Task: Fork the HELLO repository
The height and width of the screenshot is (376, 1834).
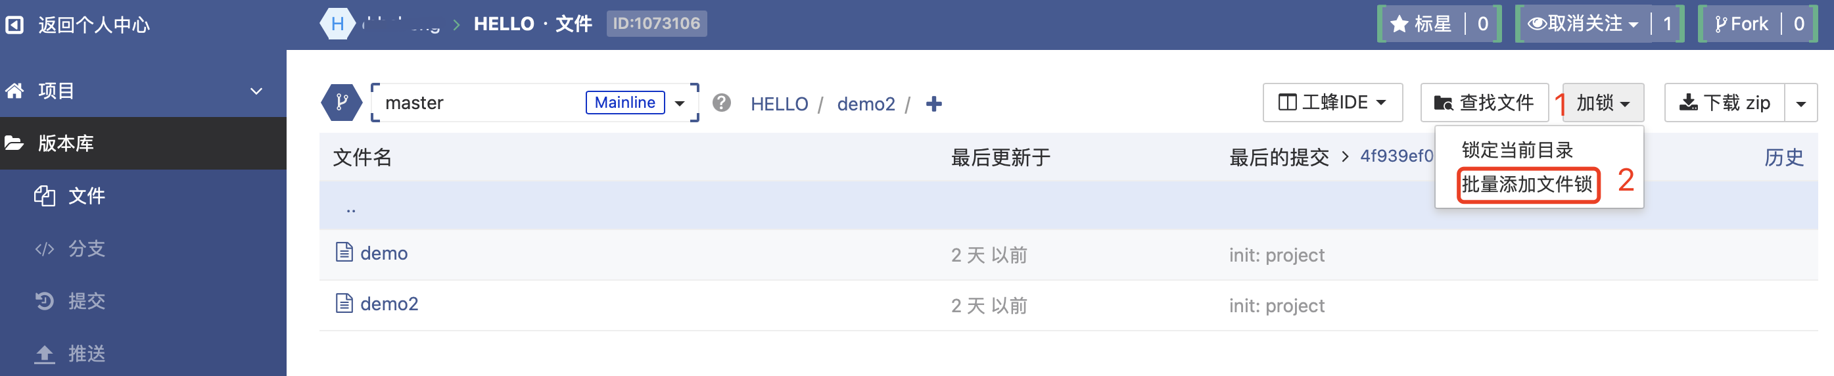Action: (1741, 24)
